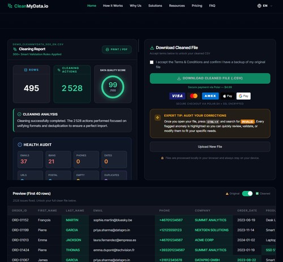
Task: Select company cell DATAPRO GMBH
Action: (x=207, y=260)
